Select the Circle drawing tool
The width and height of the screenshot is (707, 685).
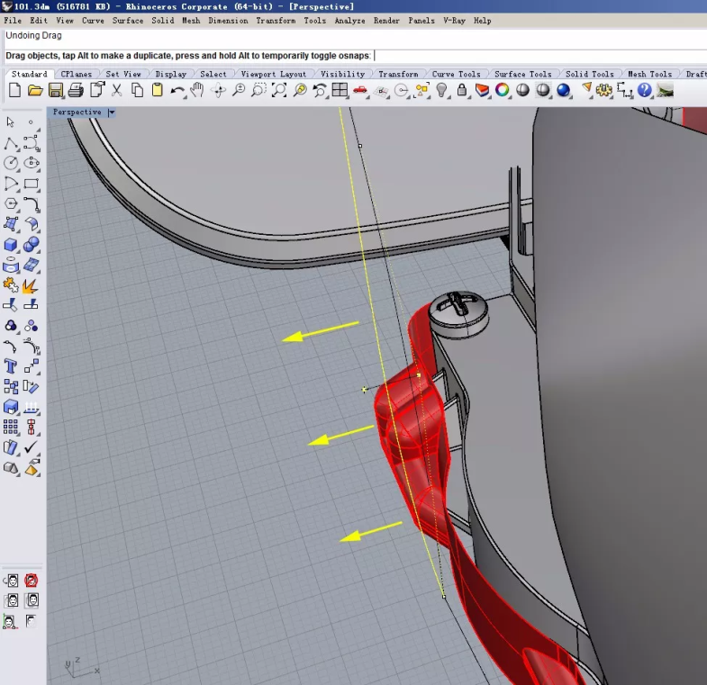tap(11, 163)
